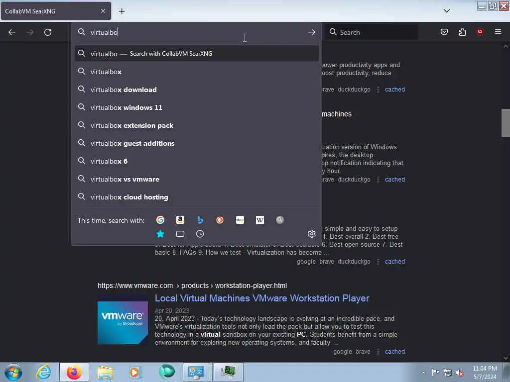Close the CollabVM SearXNG tab
510x382 pixels.
[103, 11]
